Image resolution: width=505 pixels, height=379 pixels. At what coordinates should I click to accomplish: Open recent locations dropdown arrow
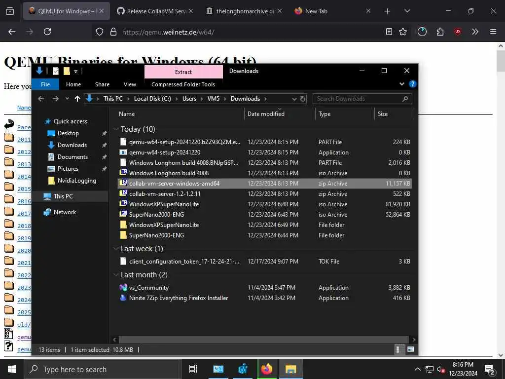tap(67, 99)
